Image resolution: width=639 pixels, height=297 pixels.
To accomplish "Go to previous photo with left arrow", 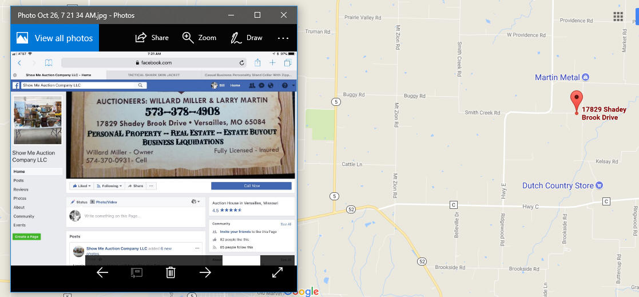I will (x=102, y=272).
